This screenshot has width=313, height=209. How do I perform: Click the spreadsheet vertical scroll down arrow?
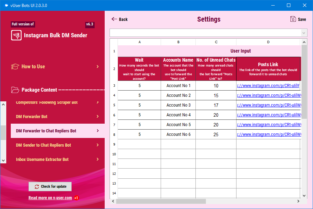pos(304,196)
